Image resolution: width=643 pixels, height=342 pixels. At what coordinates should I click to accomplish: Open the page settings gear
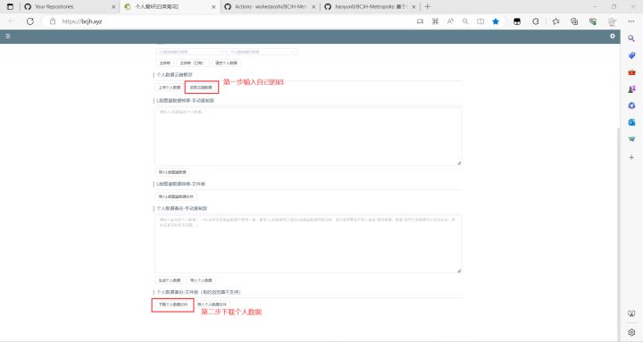click(613, 36)
